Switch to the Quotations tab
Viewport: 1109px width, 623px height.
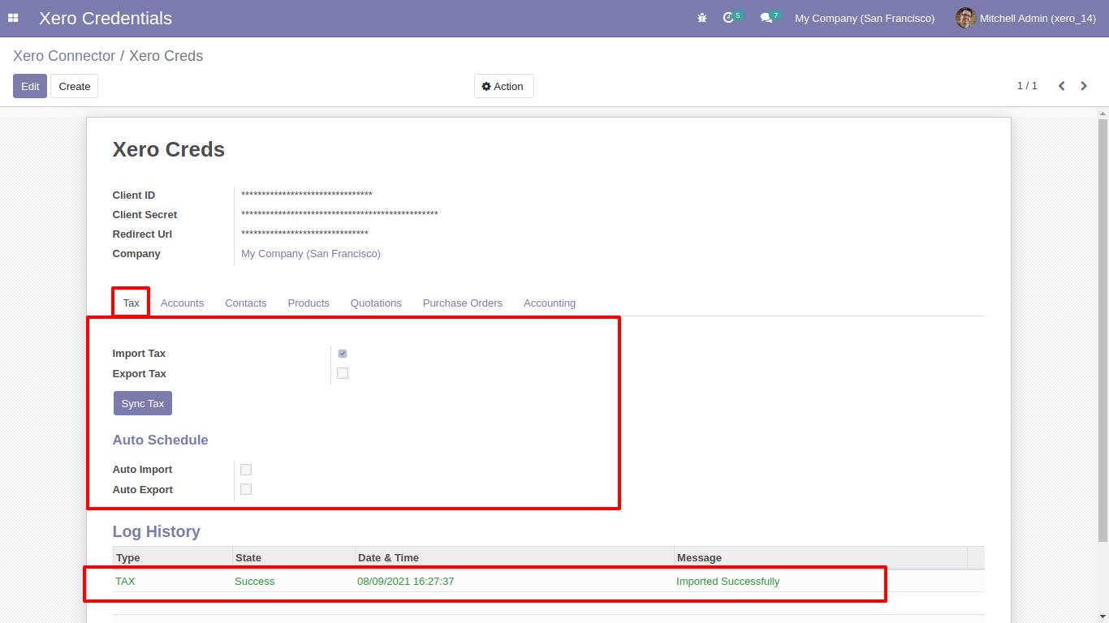[x=376, y=303]
